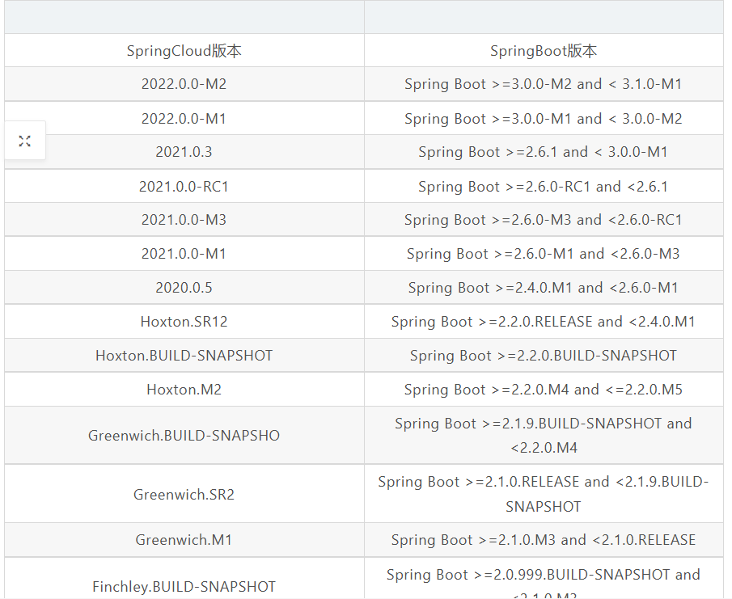Select 'Spring Boot >=3.0.0-M2 and < 3.1.0-M1' cell
The width and height of the screenshot is (732, 599).
(544, 84)
